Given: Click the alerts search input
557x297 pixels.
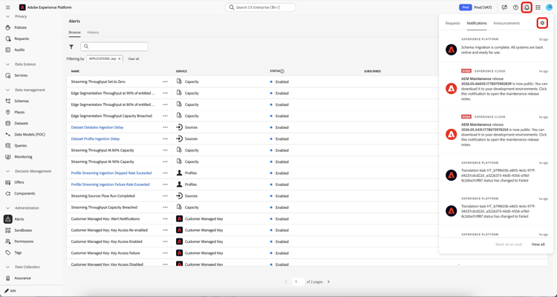Looking at the screenshot, I should tap(114, 47).
